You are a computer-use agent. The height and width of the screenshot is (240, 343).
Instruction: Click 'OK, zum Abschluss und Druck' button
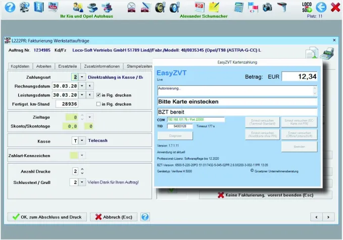(46, 217)
